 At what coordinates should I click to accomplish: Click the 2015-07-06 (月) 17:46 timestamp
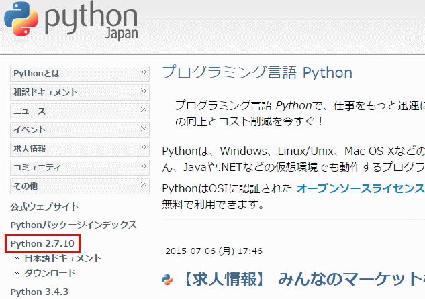(x=214, y=251)
